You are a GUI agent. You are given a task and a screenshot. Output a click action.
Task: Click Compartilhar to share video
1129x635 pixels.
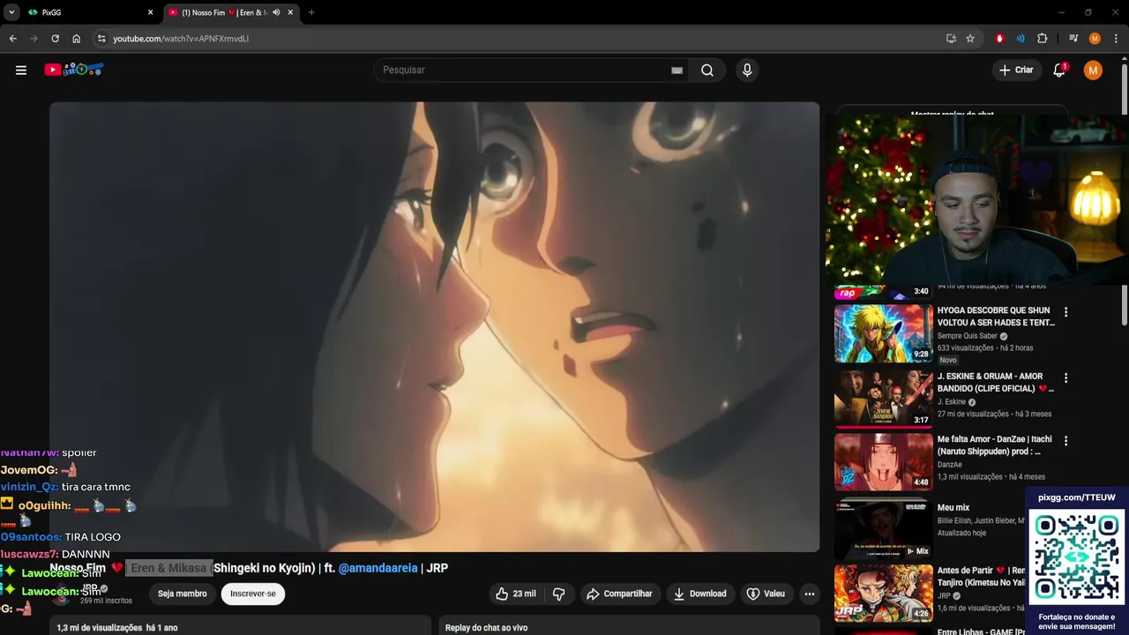[619, 594]
